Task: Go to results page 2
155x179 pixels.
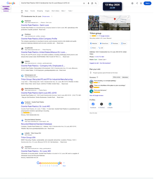Action: pos(42,166)
